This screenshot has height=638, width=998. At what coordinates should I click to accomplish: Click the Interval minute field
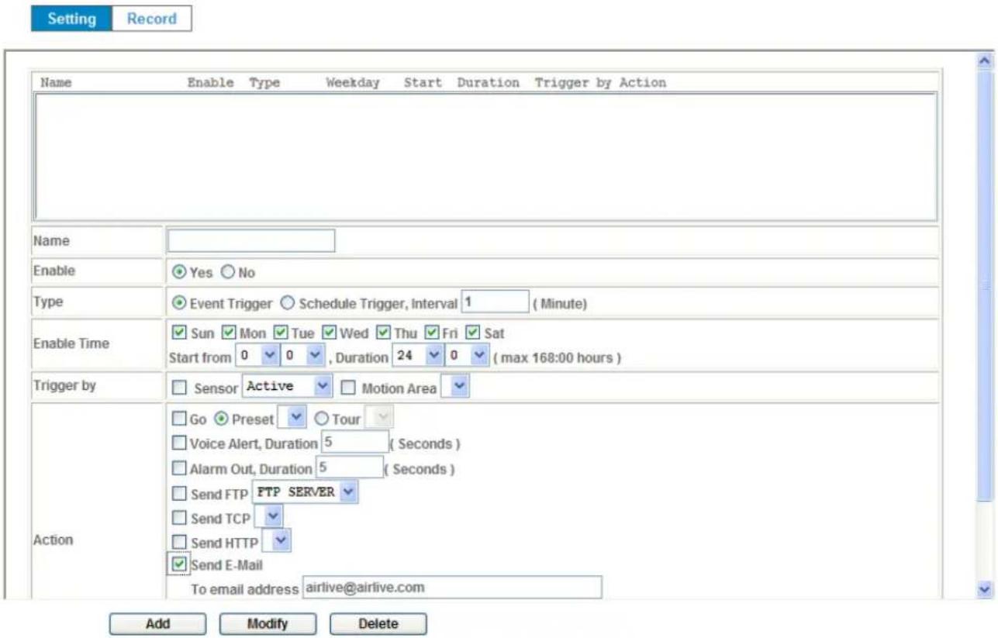pos(495,302)
